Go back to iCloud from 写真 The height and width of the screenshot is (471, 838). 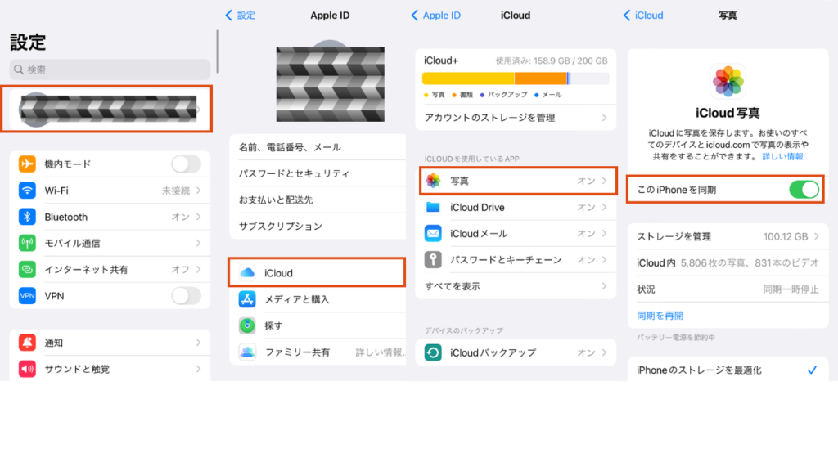point(643,16)
